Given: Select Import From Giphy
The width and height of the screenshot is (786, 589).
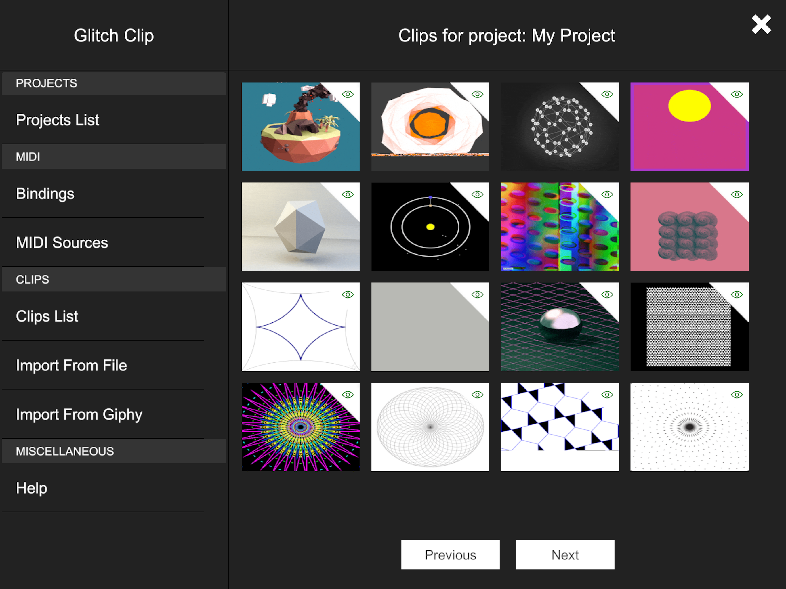Looking at the screenshot, I should tap(79, 415).
